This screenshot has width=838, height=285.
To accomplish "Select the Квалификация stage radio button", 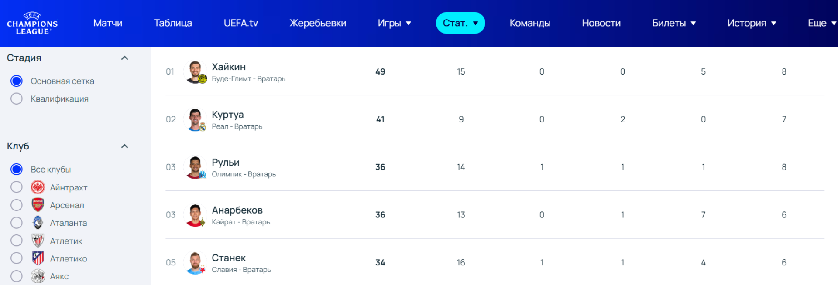I will [17, 99].
